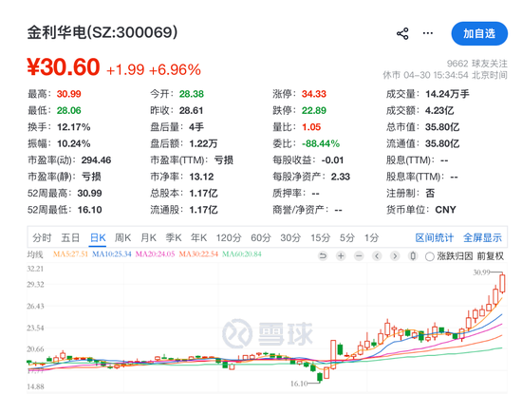Click the MA5:27.51 indicator label

pos(70,254)
